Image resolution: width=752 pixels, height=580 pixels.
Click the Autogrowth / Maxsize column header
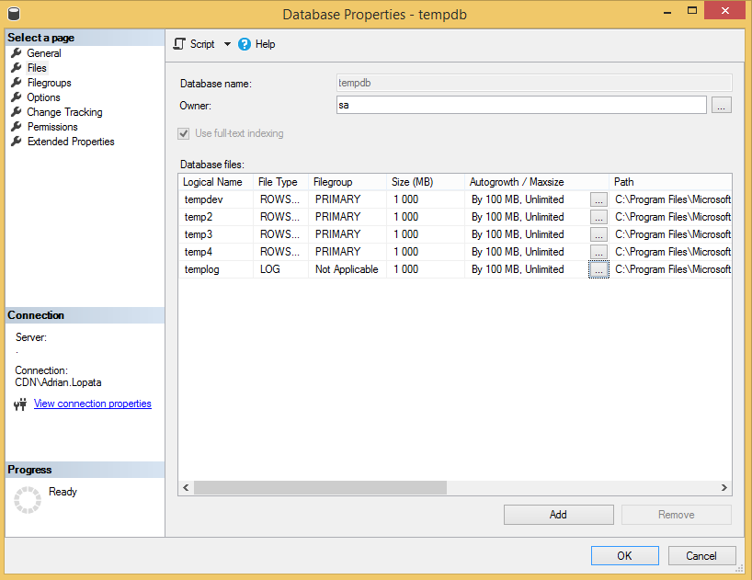point(537,182)
